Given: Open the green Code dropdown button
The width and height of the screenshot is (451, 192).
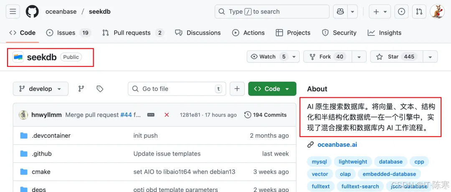Looking at the screenshot, I should coord(272,89).
